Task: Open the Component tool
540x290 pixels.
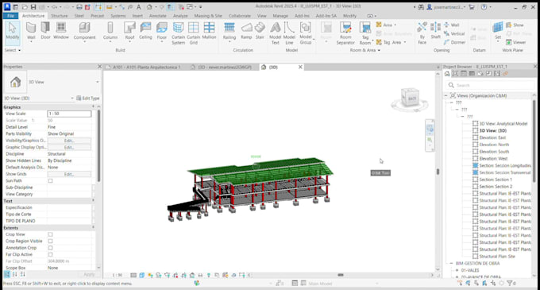Action: point(84,32)
